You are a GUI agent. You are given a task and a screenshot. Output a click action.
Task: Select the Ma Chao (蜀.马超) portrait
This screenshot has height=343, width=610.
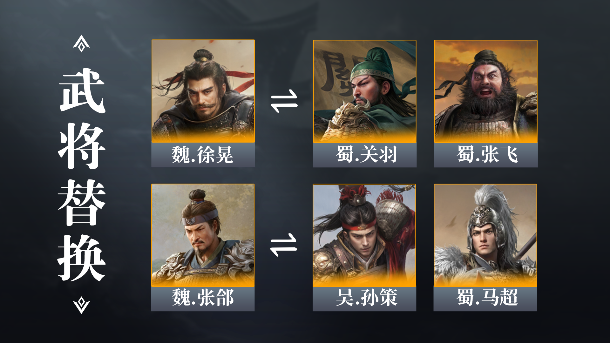click(485, 235)
